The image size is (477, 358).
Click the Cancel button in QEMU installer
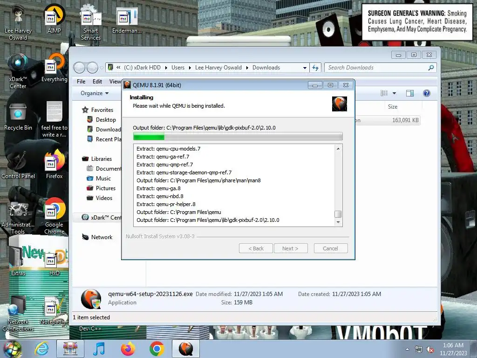[x=331, y=248]
